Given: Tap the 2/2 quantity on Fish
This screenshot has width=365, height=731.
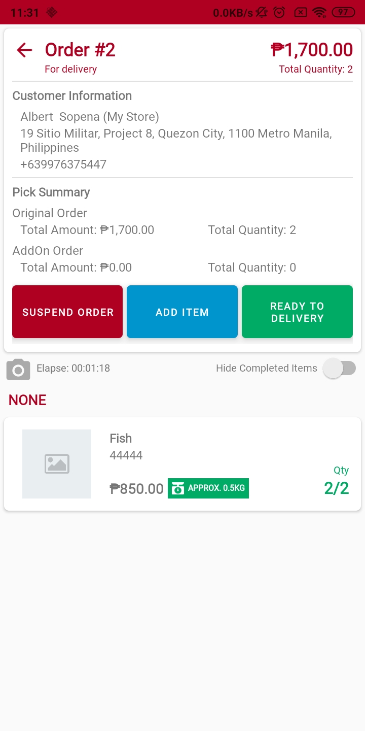Looking at the screenshot, I should click(x=337, y=488).
